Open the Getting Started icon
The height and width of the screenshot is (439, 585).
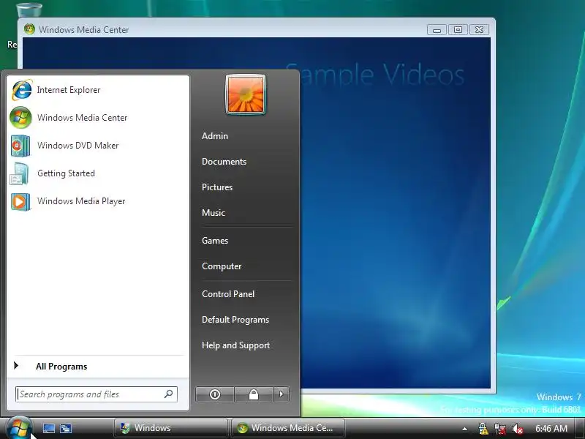[x=20, y=173]
